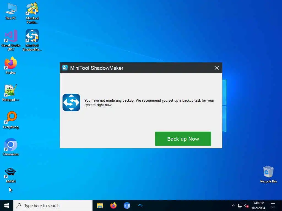The image size is (282, 211).
Task: Select the Notepad++ desktop shortcut
Action: pos(11,93)
